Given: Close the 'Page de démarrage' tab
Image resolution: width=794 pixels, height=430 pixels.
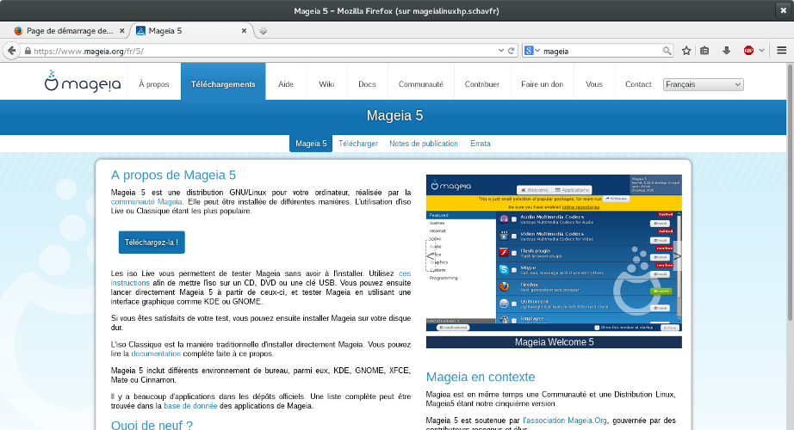Looking at the screenshot, I should point(122,31).
